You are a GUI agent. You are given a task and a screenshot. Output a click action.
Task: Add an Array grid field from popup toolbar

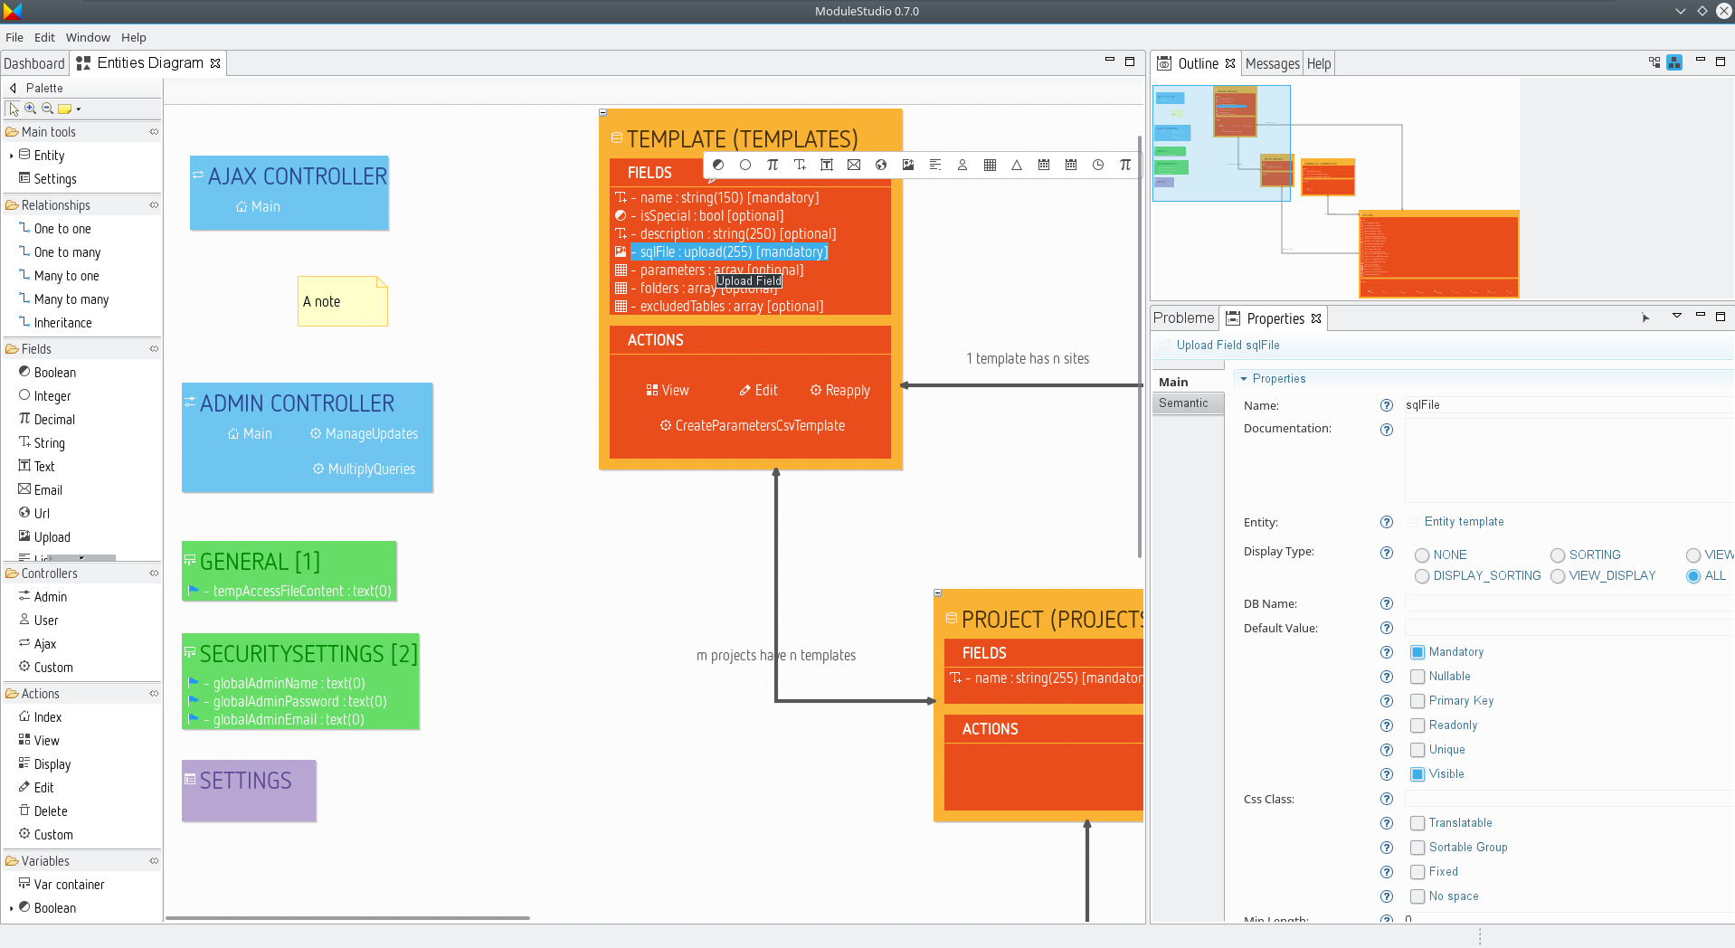coord(990,165)
